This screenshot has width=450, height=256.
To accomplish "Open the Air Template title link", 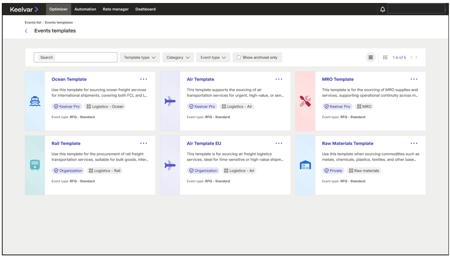I will point(200,79).
